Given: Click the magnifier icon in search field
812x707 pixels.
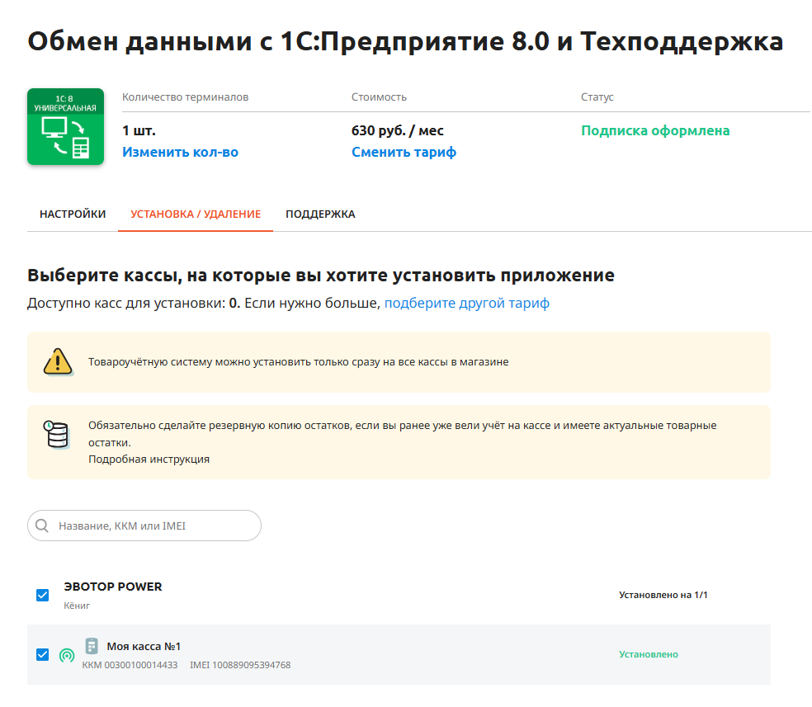Looking at the screenshot, I should (42, 526).
